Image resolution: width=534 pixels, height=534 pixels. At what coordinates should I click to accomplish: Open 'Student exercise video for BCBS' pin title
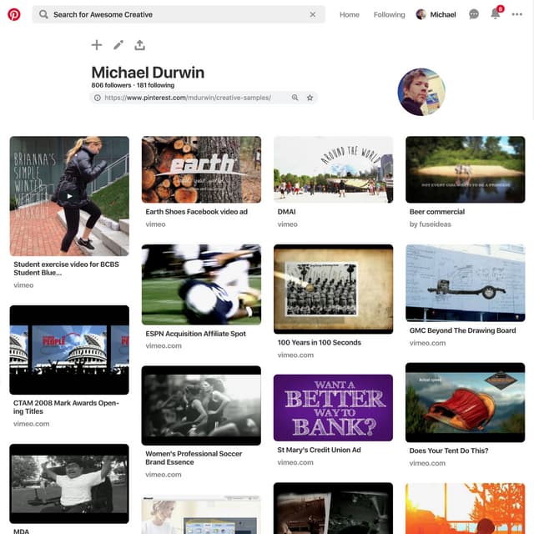click(x=66, y=269)
